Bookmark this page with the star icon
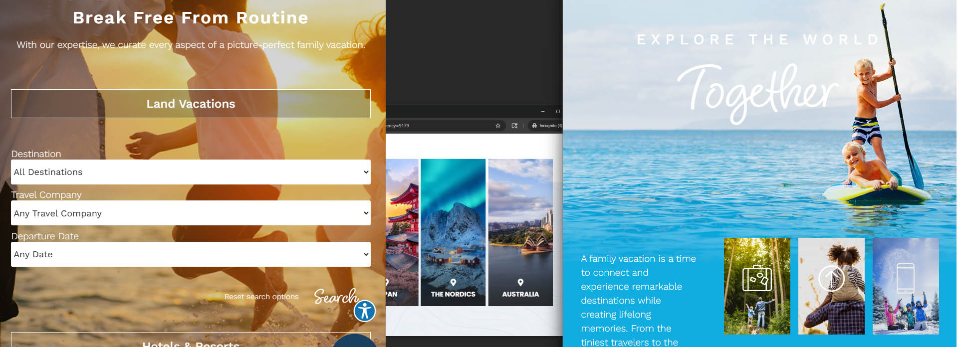The height and width of the screenshot is (347, 958). [497, 126]
